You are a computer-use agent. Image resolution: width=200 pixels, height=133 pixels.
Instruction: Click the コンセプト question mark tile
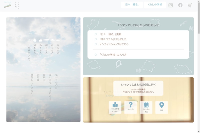pyautogui.click(x=130, y=107)
